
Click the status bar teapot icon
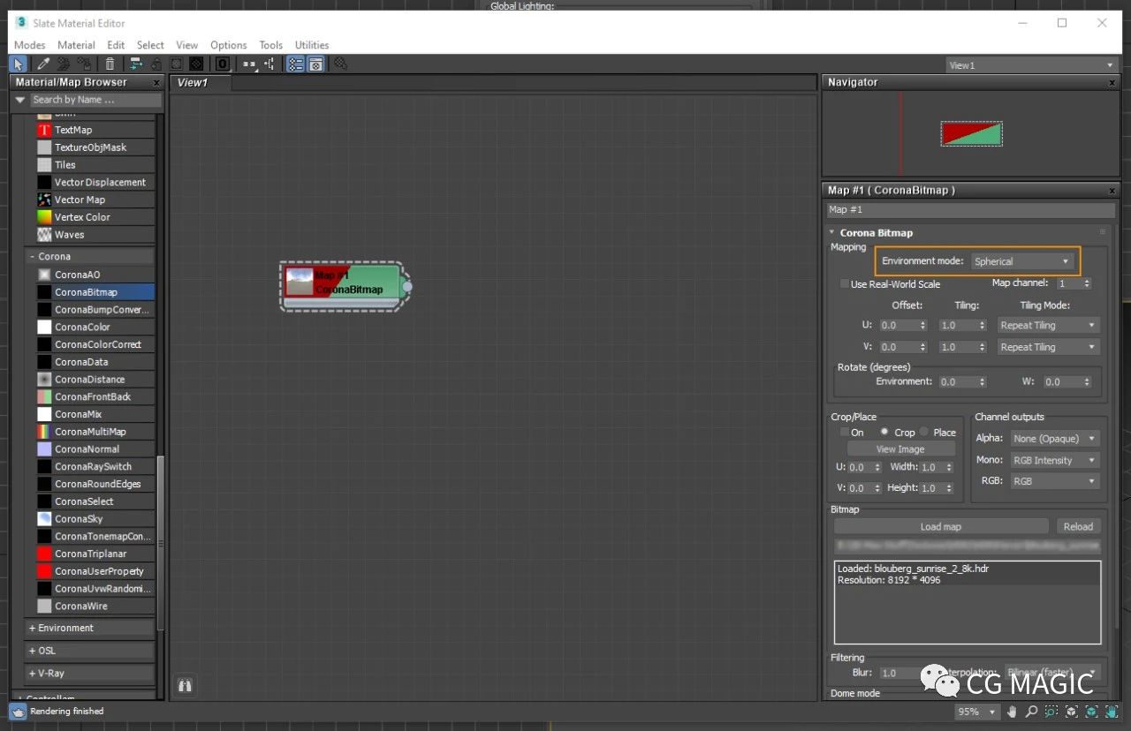tap(18, 712)
